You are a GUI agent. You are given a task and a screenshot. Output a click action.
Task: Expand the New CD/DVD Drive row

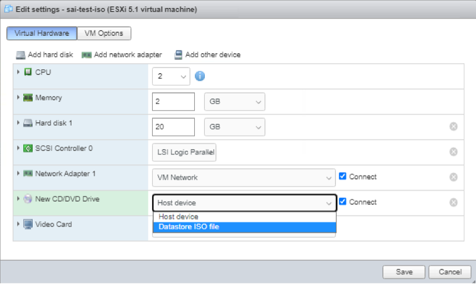(x=18, y=199)
